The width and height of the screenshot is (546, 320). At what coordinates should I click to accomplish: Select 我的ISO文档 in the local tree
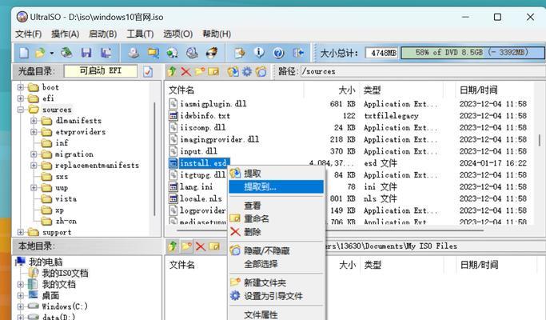click(65, 273)
